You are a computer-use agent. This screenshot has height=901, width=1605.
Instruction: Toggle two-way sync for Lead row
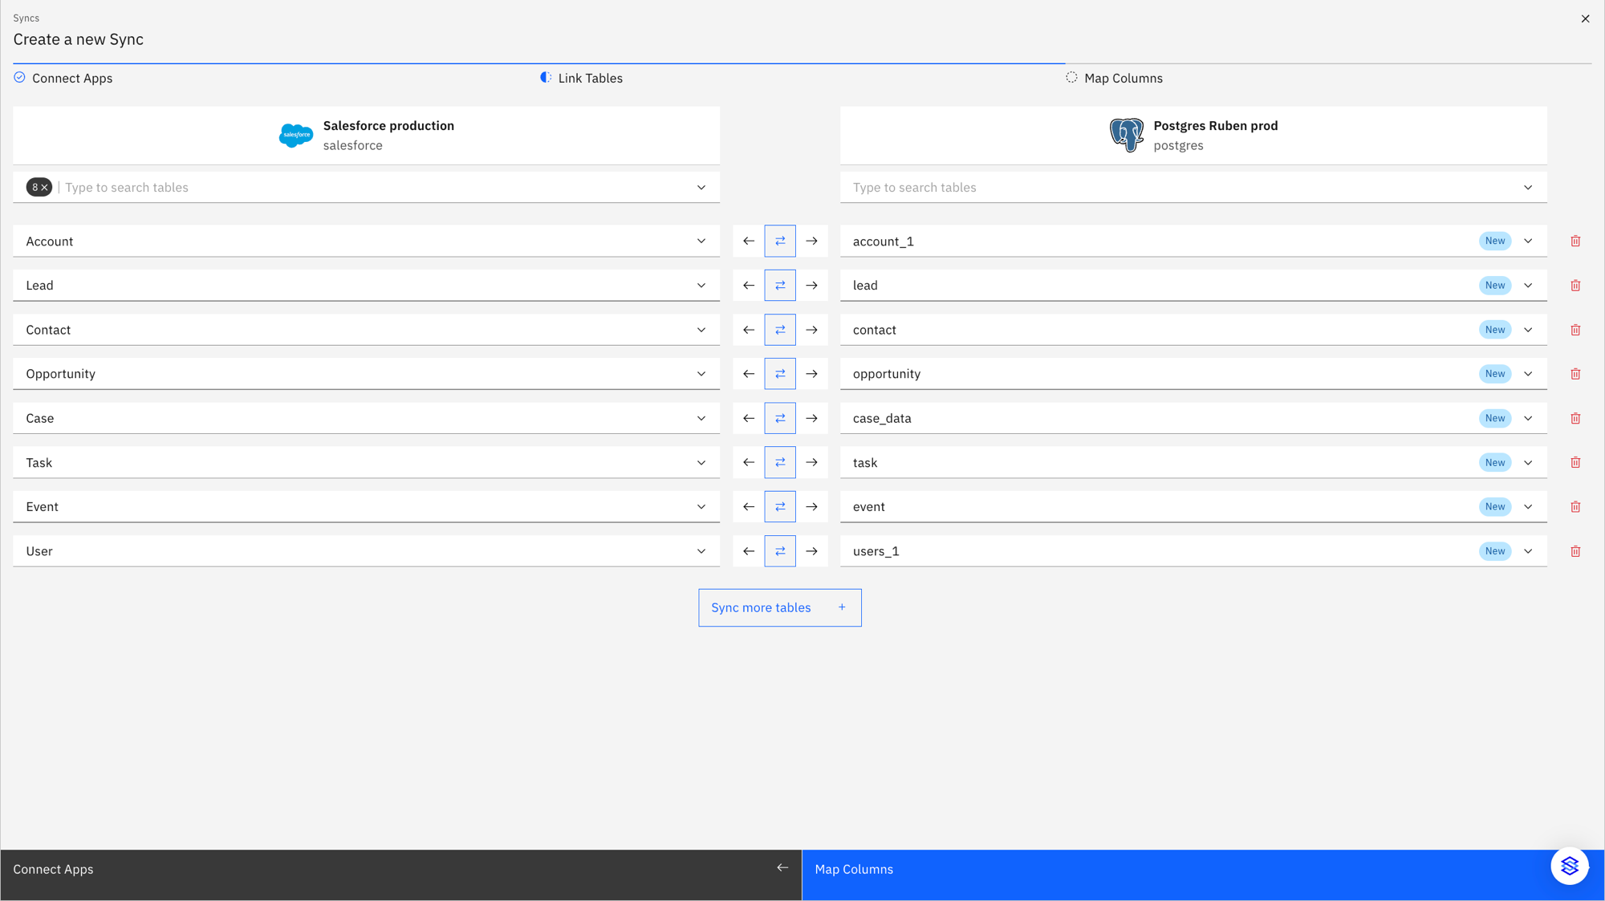(780, 286)
